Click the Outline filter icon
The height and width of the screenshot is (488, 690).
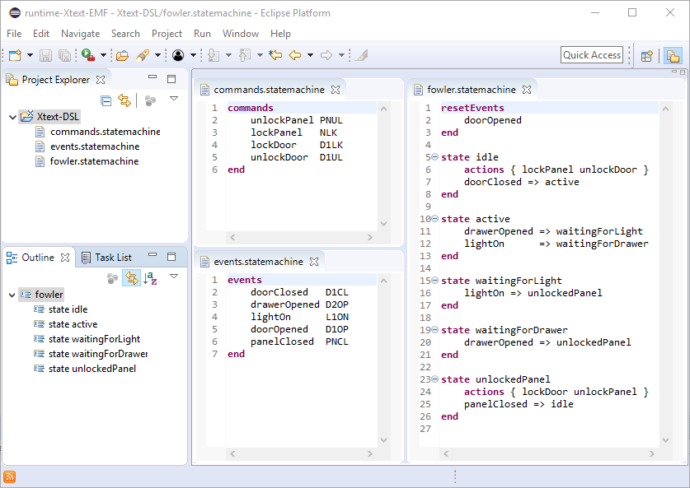[x=112, y=278]
